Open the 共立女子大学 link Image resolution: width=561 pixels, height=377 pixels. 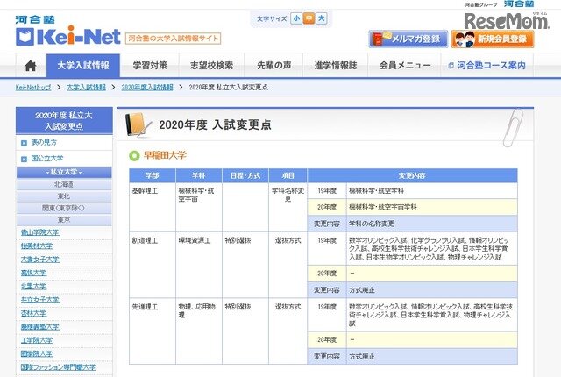pyautogui.click(x=40, y=300)
